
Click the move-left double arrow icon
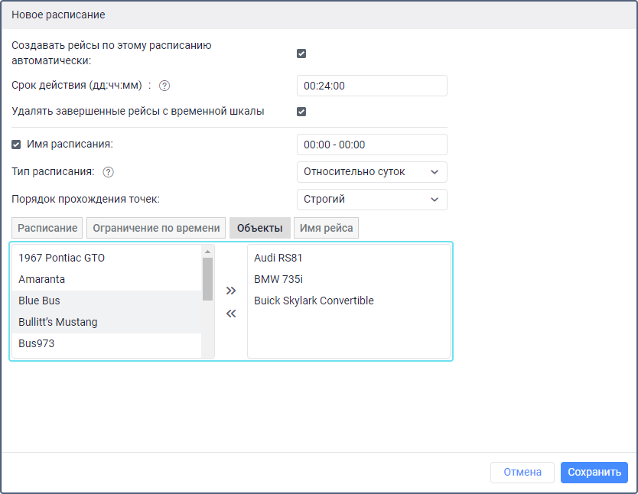pyautogui.click(x=231, y=314)
